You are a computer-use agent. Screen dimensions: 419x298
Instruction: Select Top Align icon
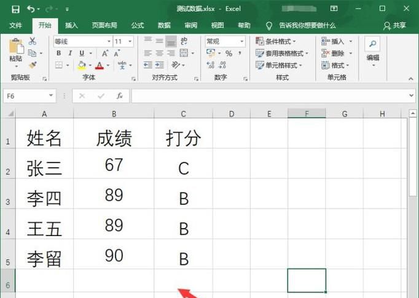click(x=148, y=40)
